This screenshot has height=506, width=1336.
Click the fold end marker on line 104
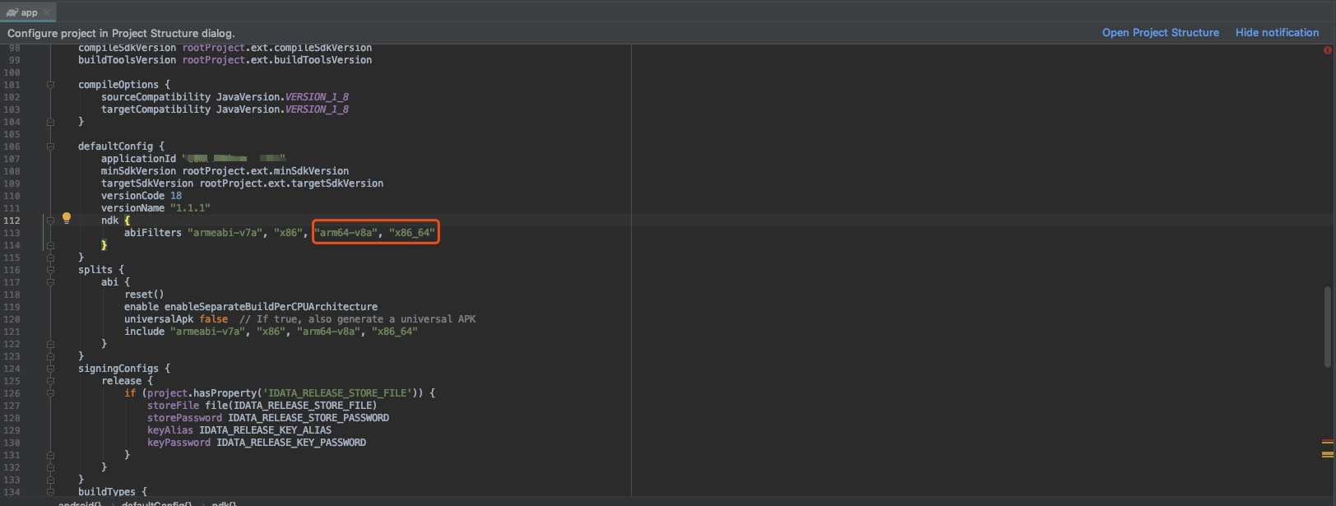50,122
